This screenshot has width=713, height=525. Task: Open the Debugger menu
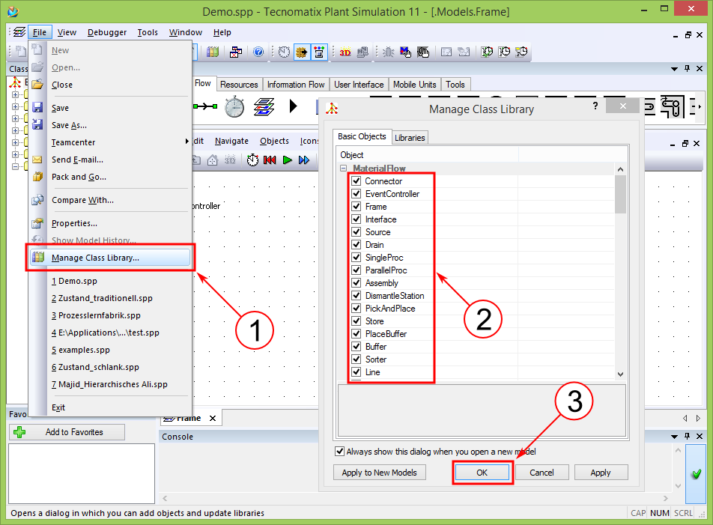click(107, 32)
